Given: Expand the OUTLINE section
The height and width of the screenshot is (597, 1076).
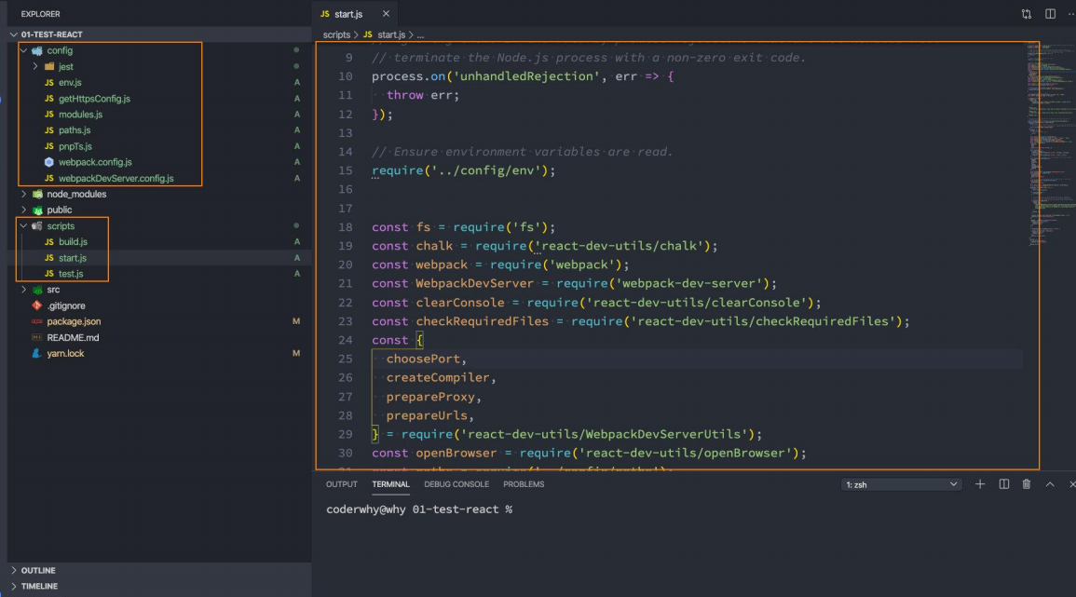Looking at the screenshot, I should click(x=14, y=570).
